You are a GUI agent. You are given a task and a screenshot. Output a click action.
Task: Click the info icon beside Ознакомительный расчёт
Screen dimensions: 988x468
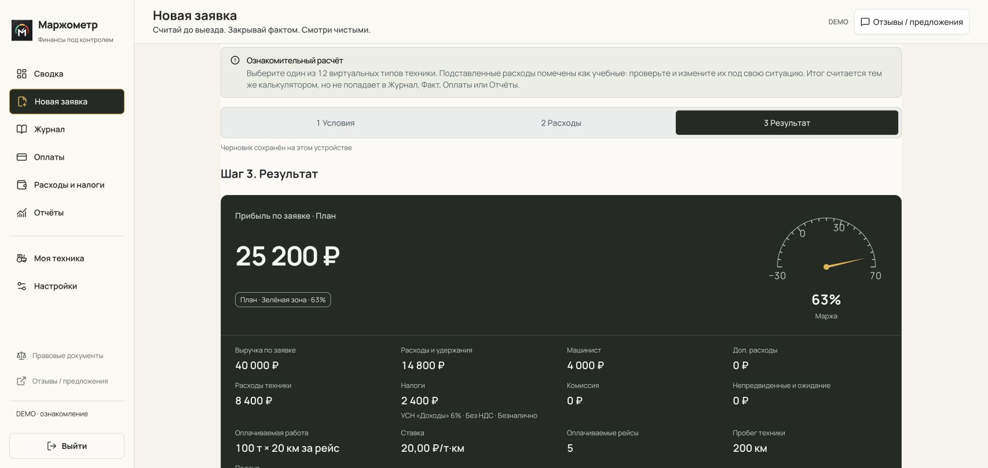click(x=235, y=60)
